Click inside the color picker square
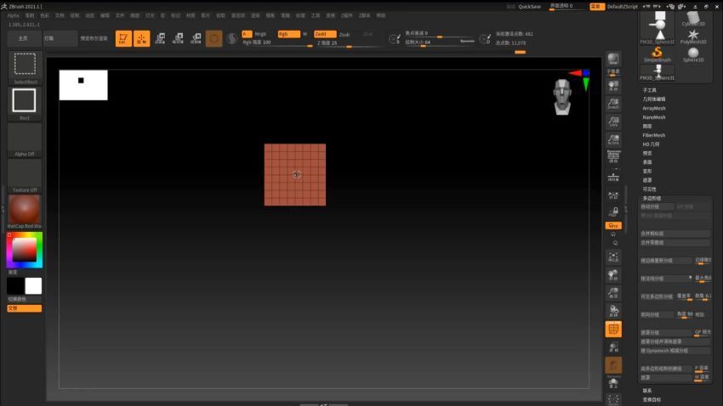This screenshot has height=406, width=723. coord(24,249)
